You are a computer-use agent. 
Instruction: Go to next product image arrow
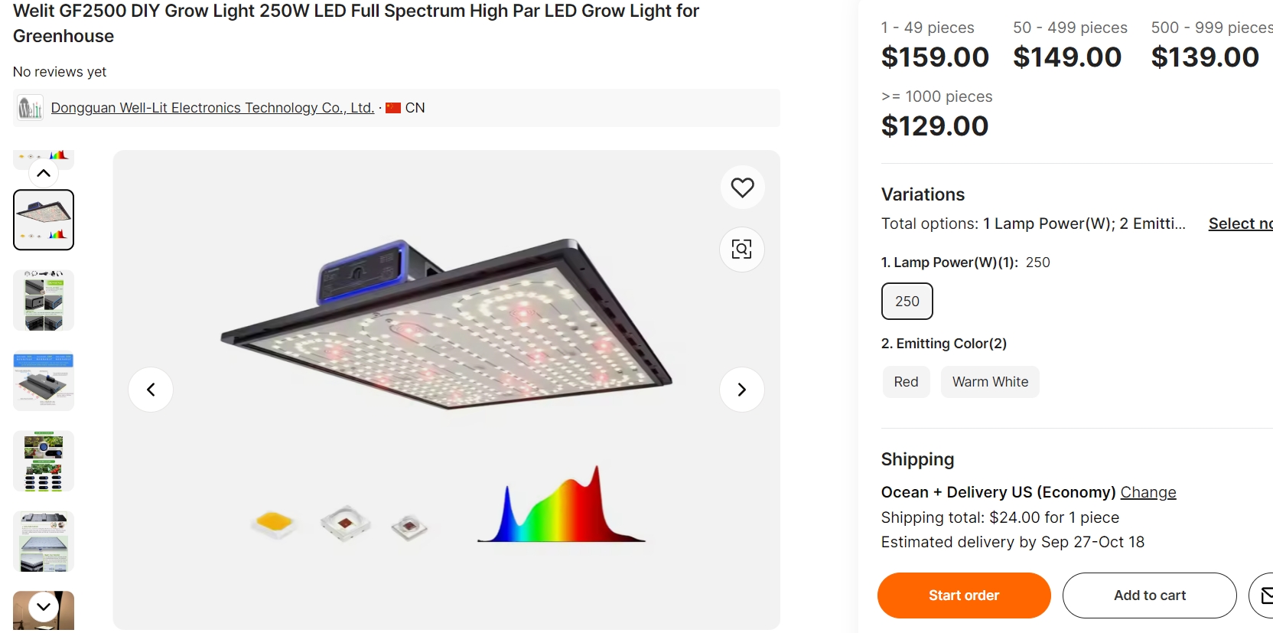tap(741, 390)
